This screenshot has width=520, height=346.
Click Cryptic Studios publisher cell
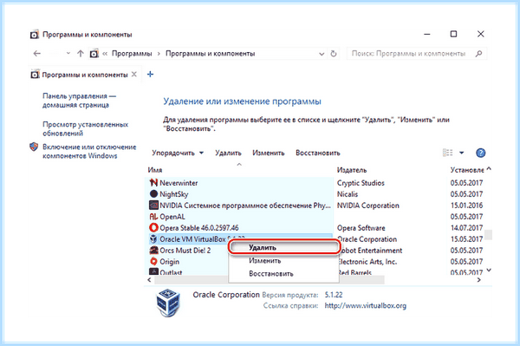click(361, 183)
